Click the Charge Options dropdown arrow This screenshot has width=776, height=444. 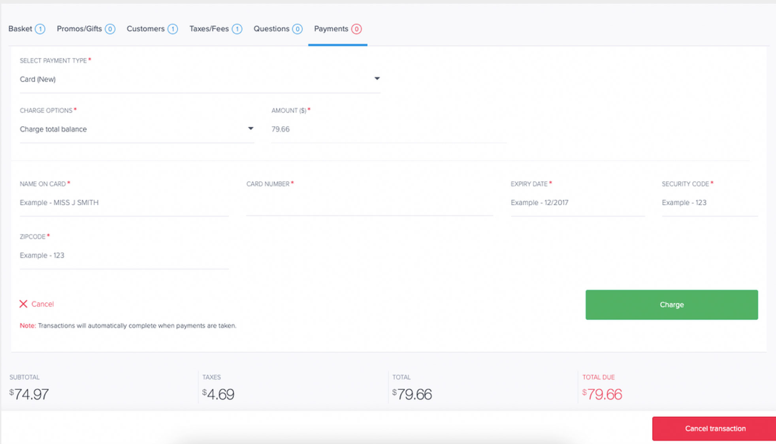(x=251, y=129)
